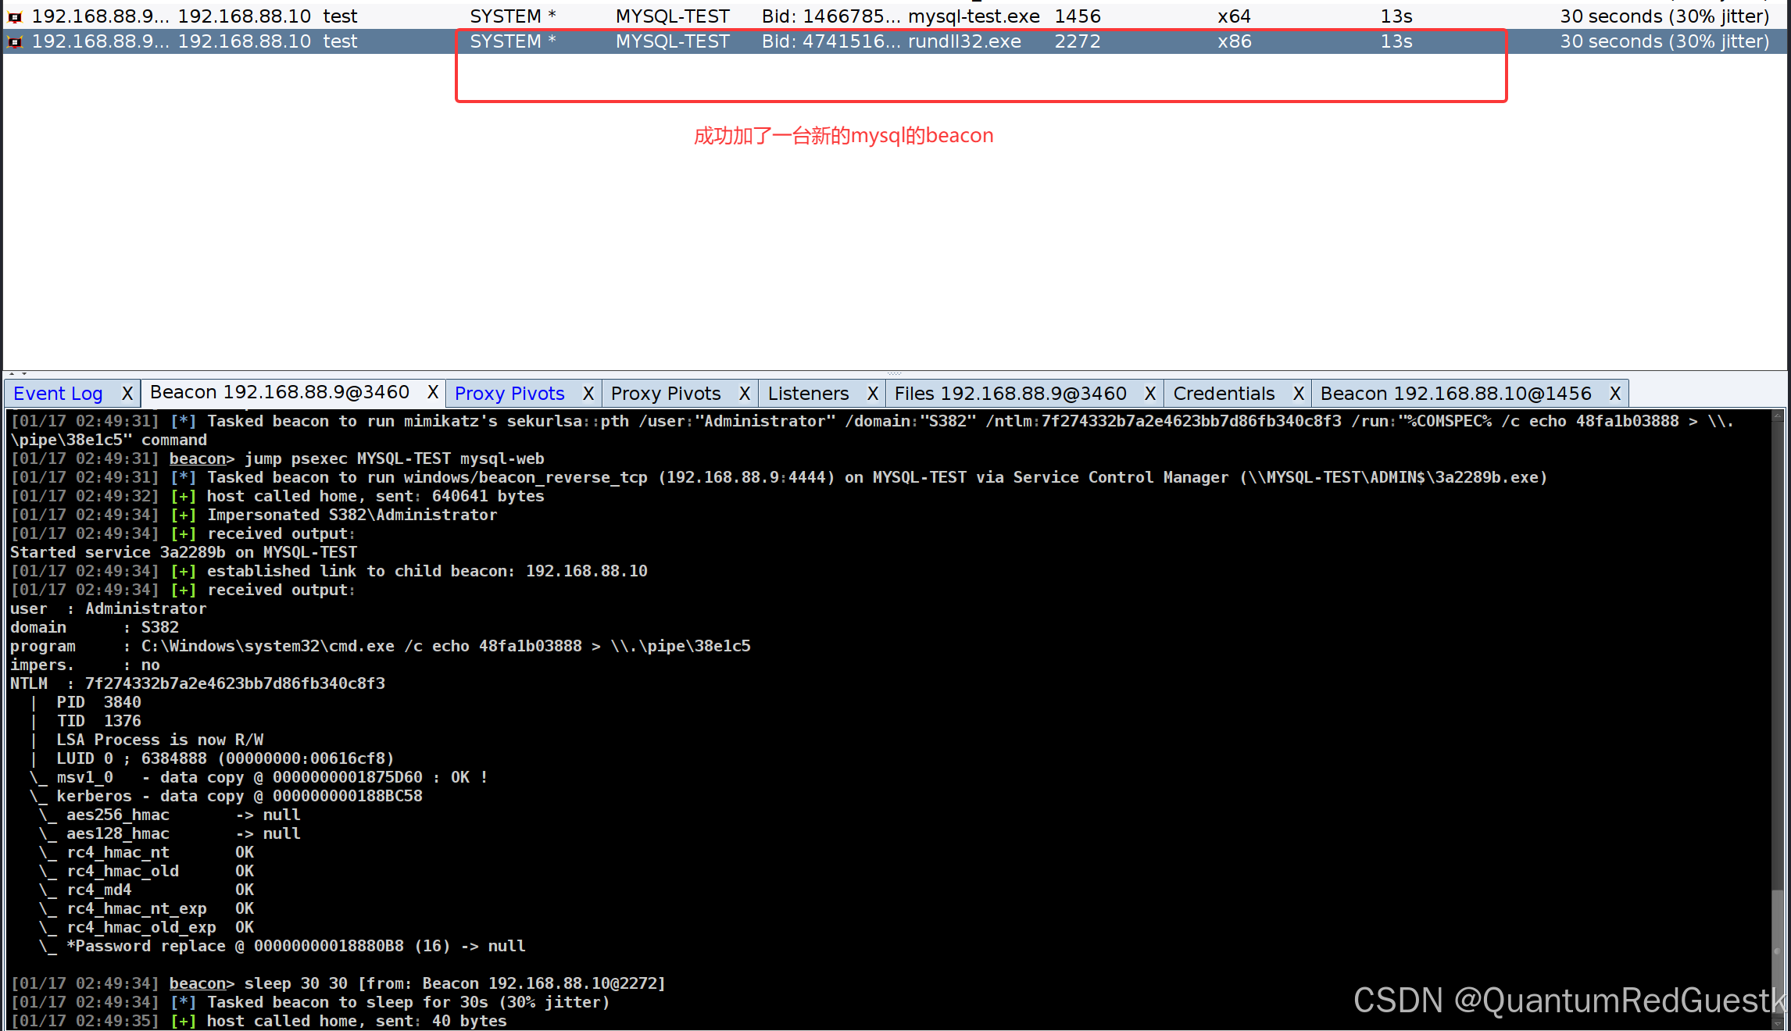Viewport: 1791px width, 1031px height.
Task: Close the Listeners tab
Action: 873,394
